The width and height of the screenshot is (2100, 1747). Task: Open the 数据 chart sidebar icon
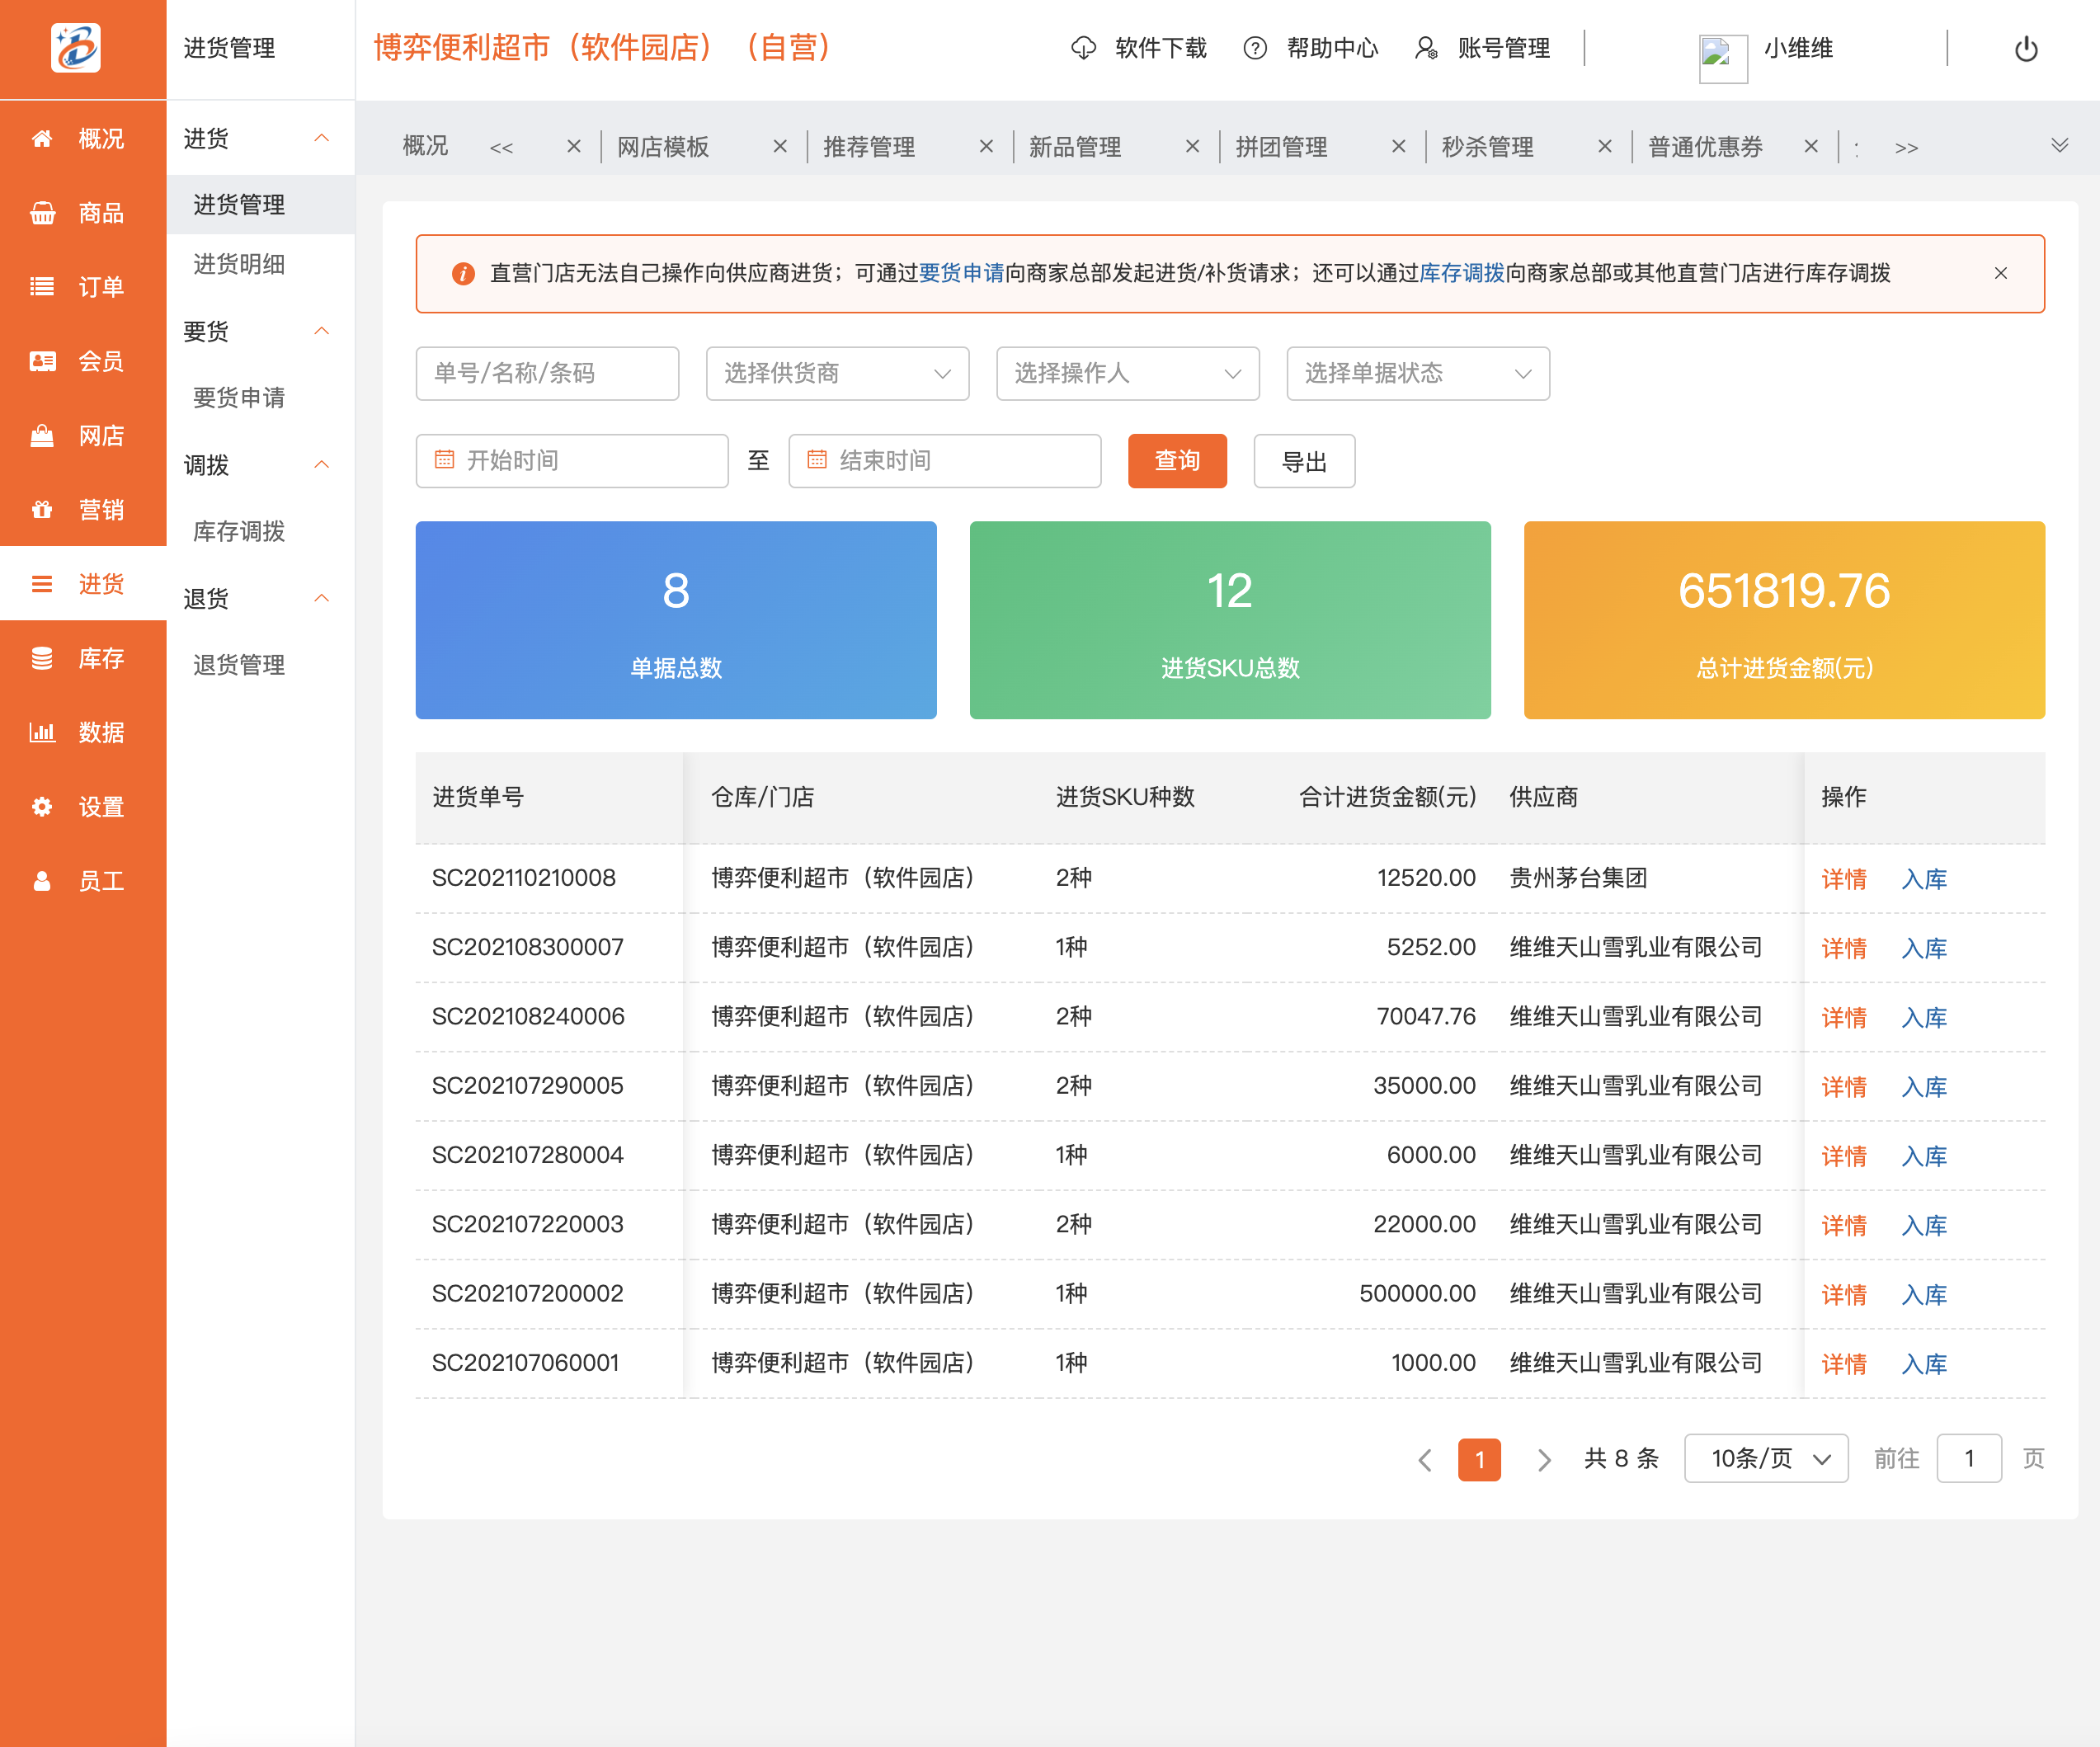point(42,732)
